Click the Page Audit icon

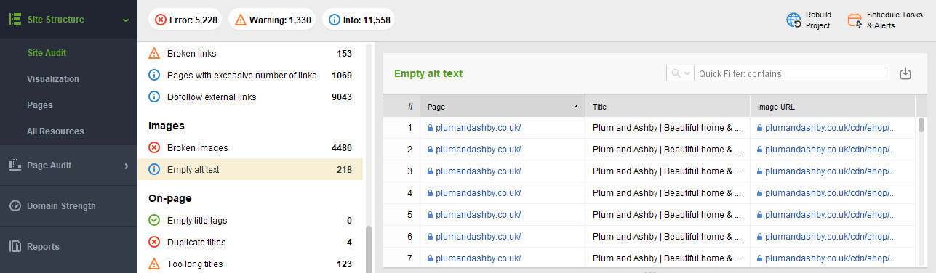(x=15, y=166)
